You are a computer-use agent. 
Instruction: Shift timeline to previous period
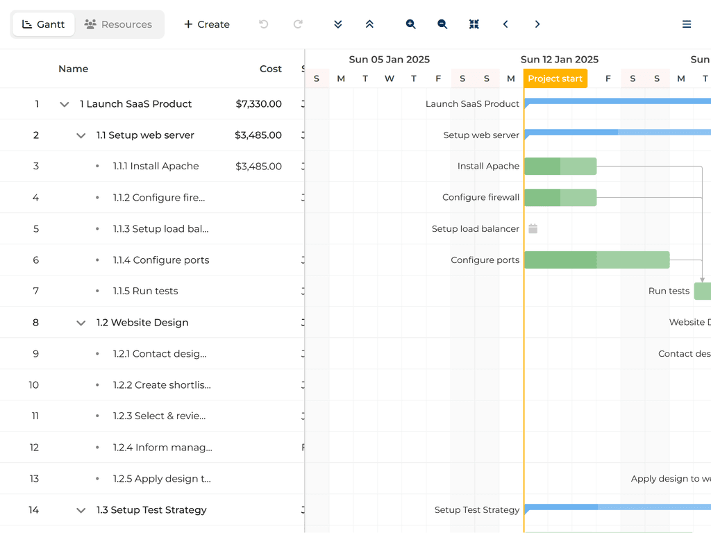505,24
